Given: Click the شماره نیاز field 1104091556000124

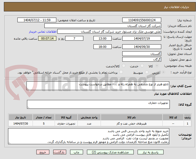Looking at the screenshot, I should coord(142,20).
